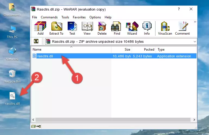Screen dimensions: 209x135
Task: Start VirusScan on the archive
Action: (165, 28)
